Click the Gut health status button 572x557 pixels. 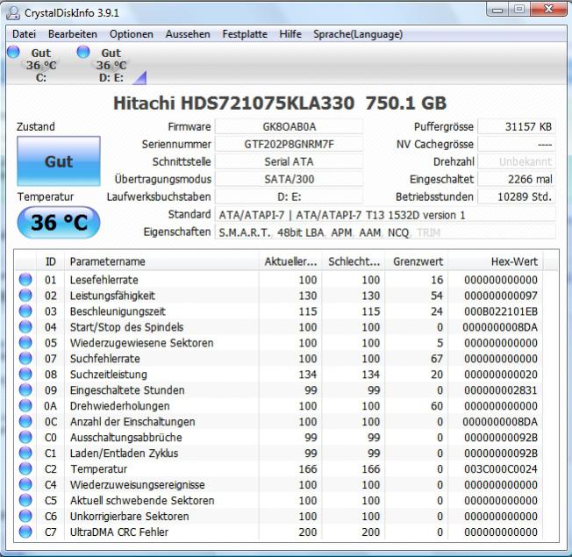(59, 161)
